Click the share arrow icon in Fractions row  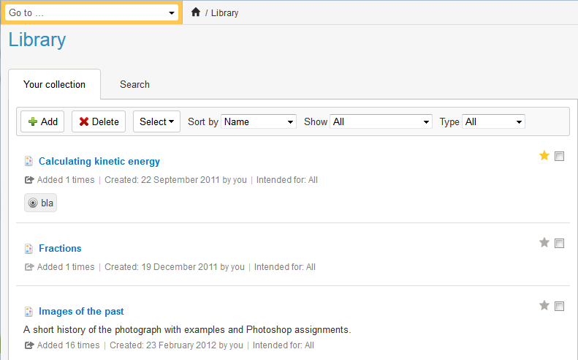[29, 267]
